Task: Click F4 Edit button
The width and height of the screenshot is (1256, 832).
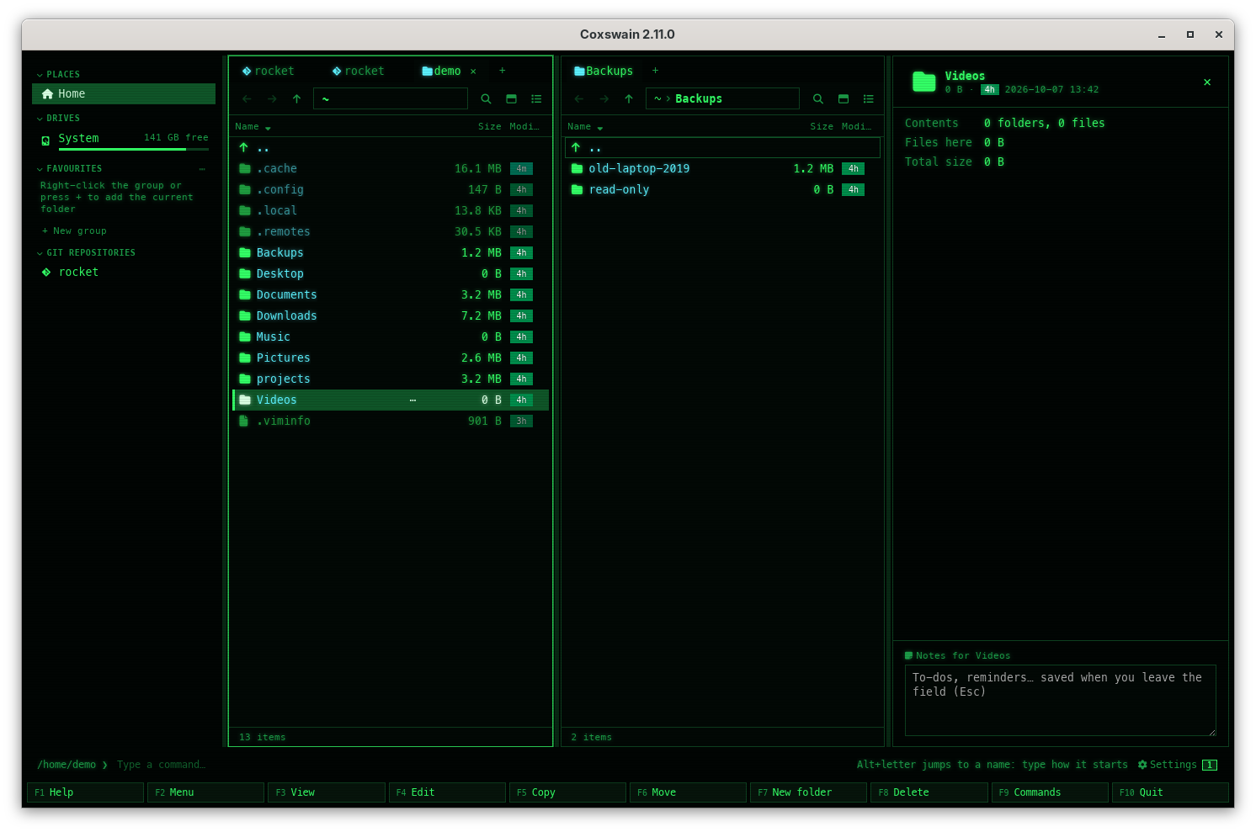Action: [447, 792]
